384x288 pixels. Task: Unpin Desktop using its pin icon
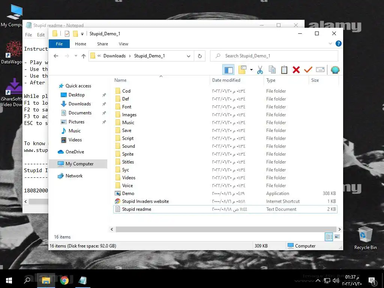104,95
